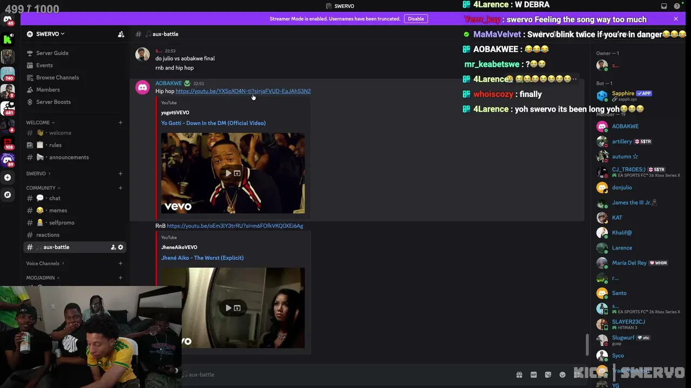Screen dimensions: 691x388
Task: Go to the chat channel
Action: click(x=75, y=198)
